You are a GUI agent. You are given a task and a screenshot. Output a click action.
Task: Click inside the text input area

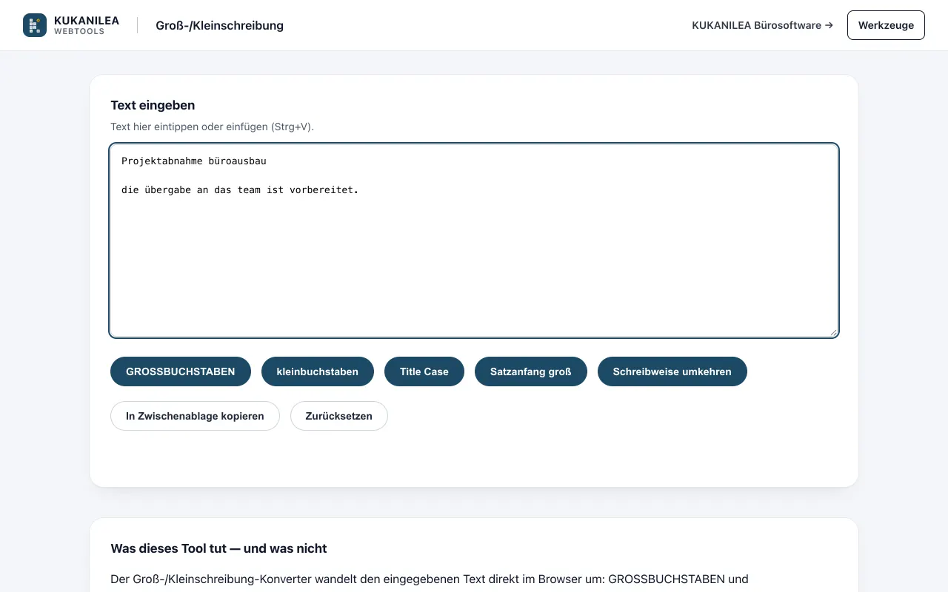click(474, 240)
